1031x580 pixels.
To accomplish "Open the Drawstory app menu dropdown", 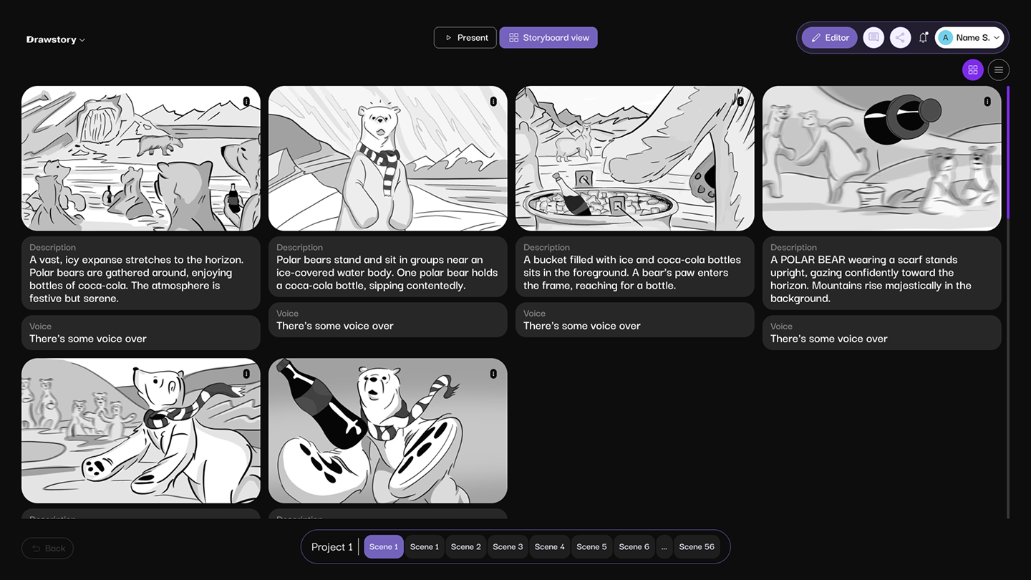I will tap(56, 39).
